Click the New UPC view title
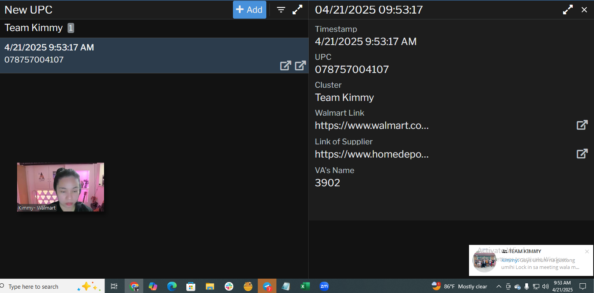594x293 pixels. (x=28, y=10)
